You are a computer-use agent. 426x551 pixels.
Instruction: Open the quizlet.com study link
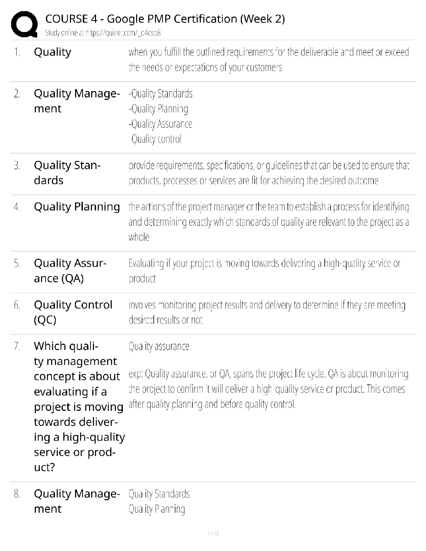pos(103,33)
